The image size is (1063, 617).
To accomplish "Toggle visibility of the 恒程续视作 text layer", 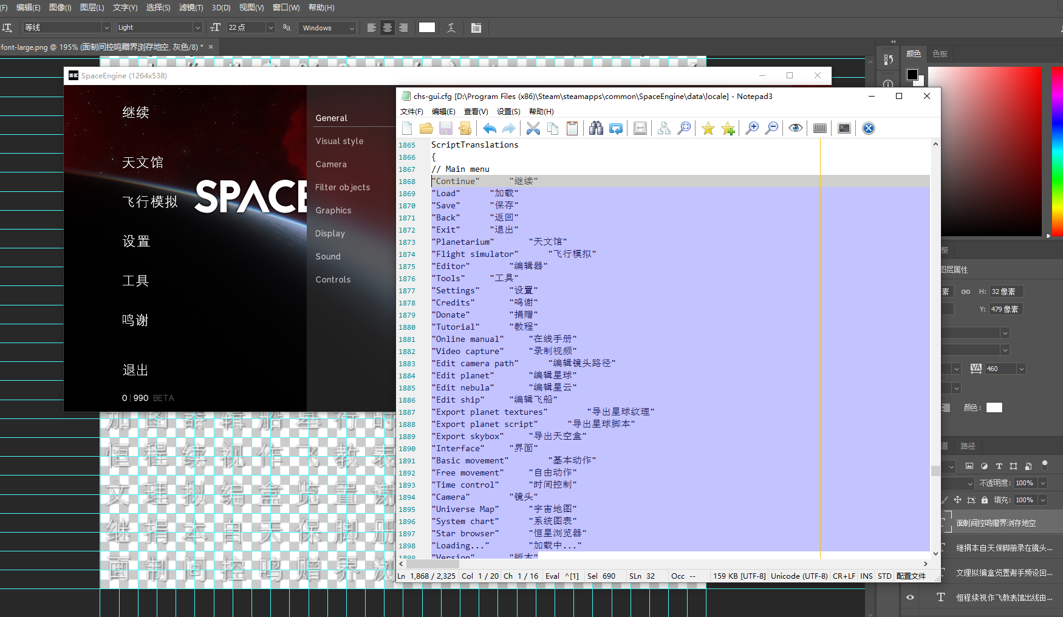I will (910, 598).
